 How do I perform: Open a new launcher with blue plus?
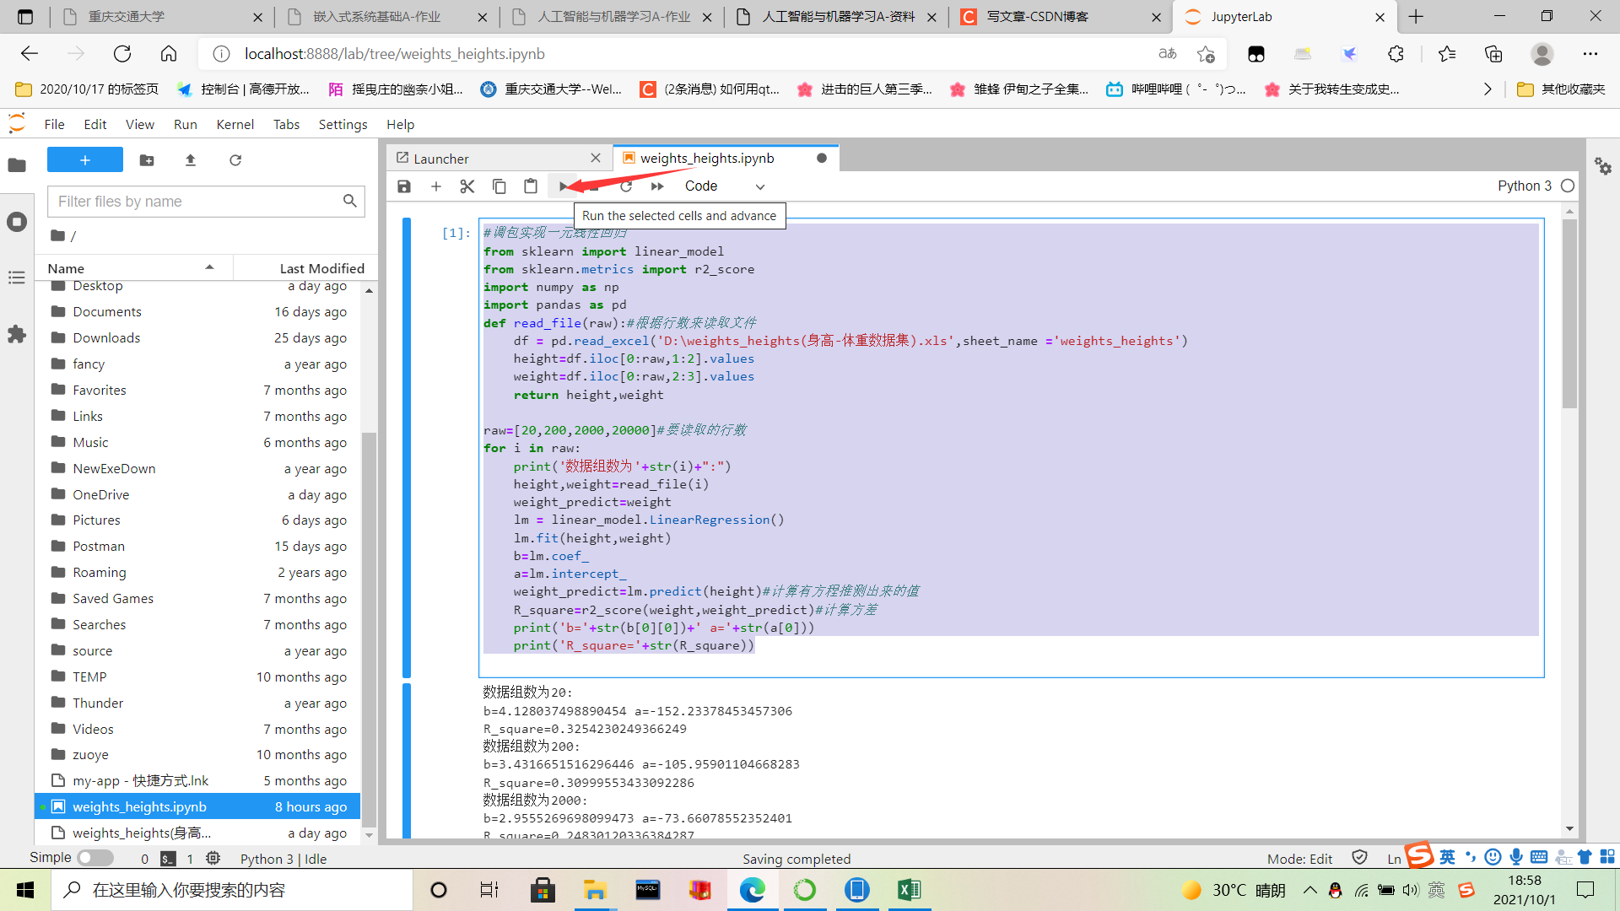point(85,160)
